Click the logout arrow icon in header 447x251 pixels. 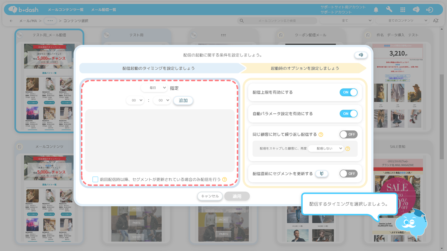coord(429,10)
